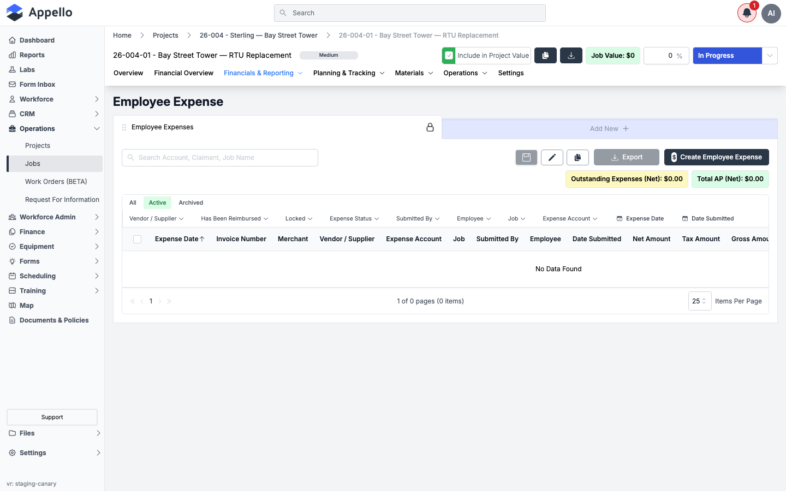Open the Has Been Reimbursed filter dropdown
Screen dimensions: 786x501
point(235,219)
